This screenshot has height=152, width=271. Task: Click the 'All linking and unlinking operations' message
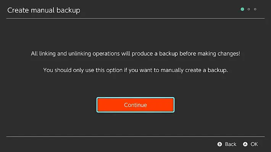click(135, 54)
